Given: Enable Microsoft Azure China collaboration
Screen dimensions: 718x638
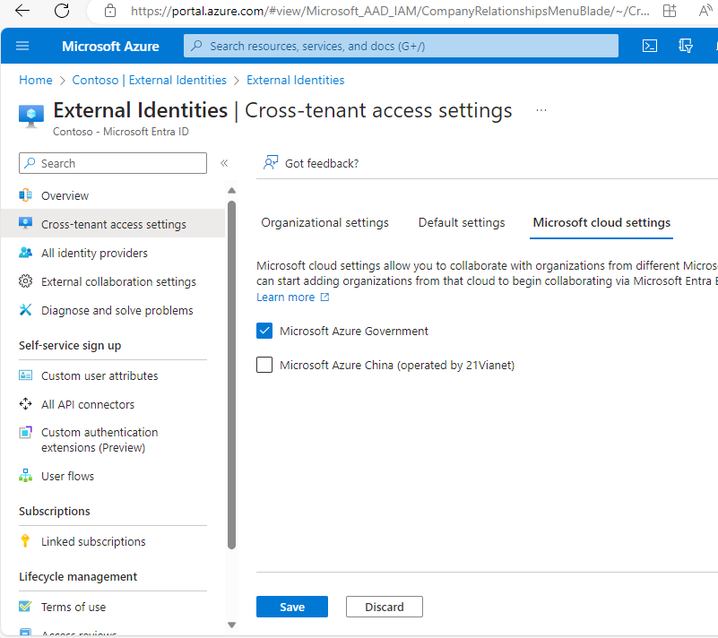Looking at the screenshot, I should (264, 365).
